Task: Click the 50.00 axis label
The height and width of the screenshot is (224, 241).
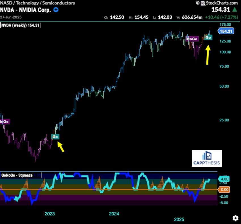Action: point(224,86)
